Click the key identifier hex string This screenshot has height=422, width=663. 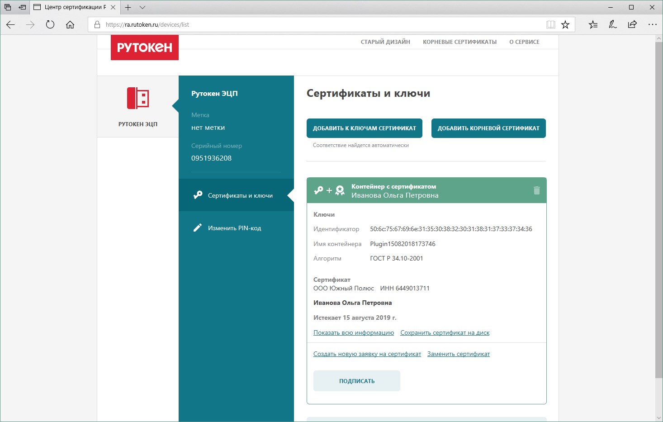click(x=451, y=229)
